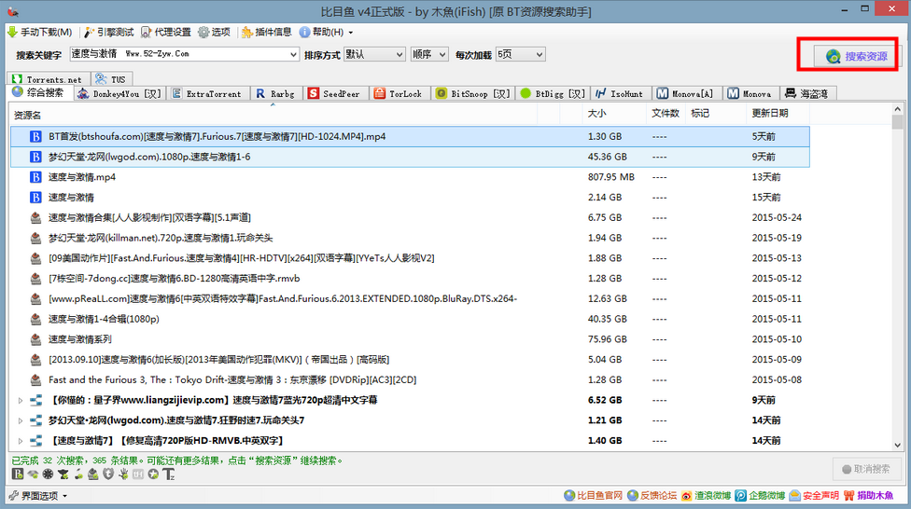Open the 每次加载 5页 dropdown
Screen dimensions: 911x509
[539, 54]
